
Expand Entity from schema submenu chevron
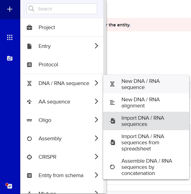click(96, 175)
